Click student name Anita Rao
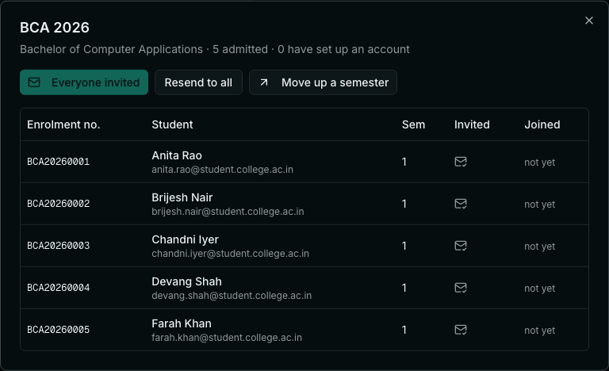The height and width of the screenshot is (371, 609). pos(177,155)
